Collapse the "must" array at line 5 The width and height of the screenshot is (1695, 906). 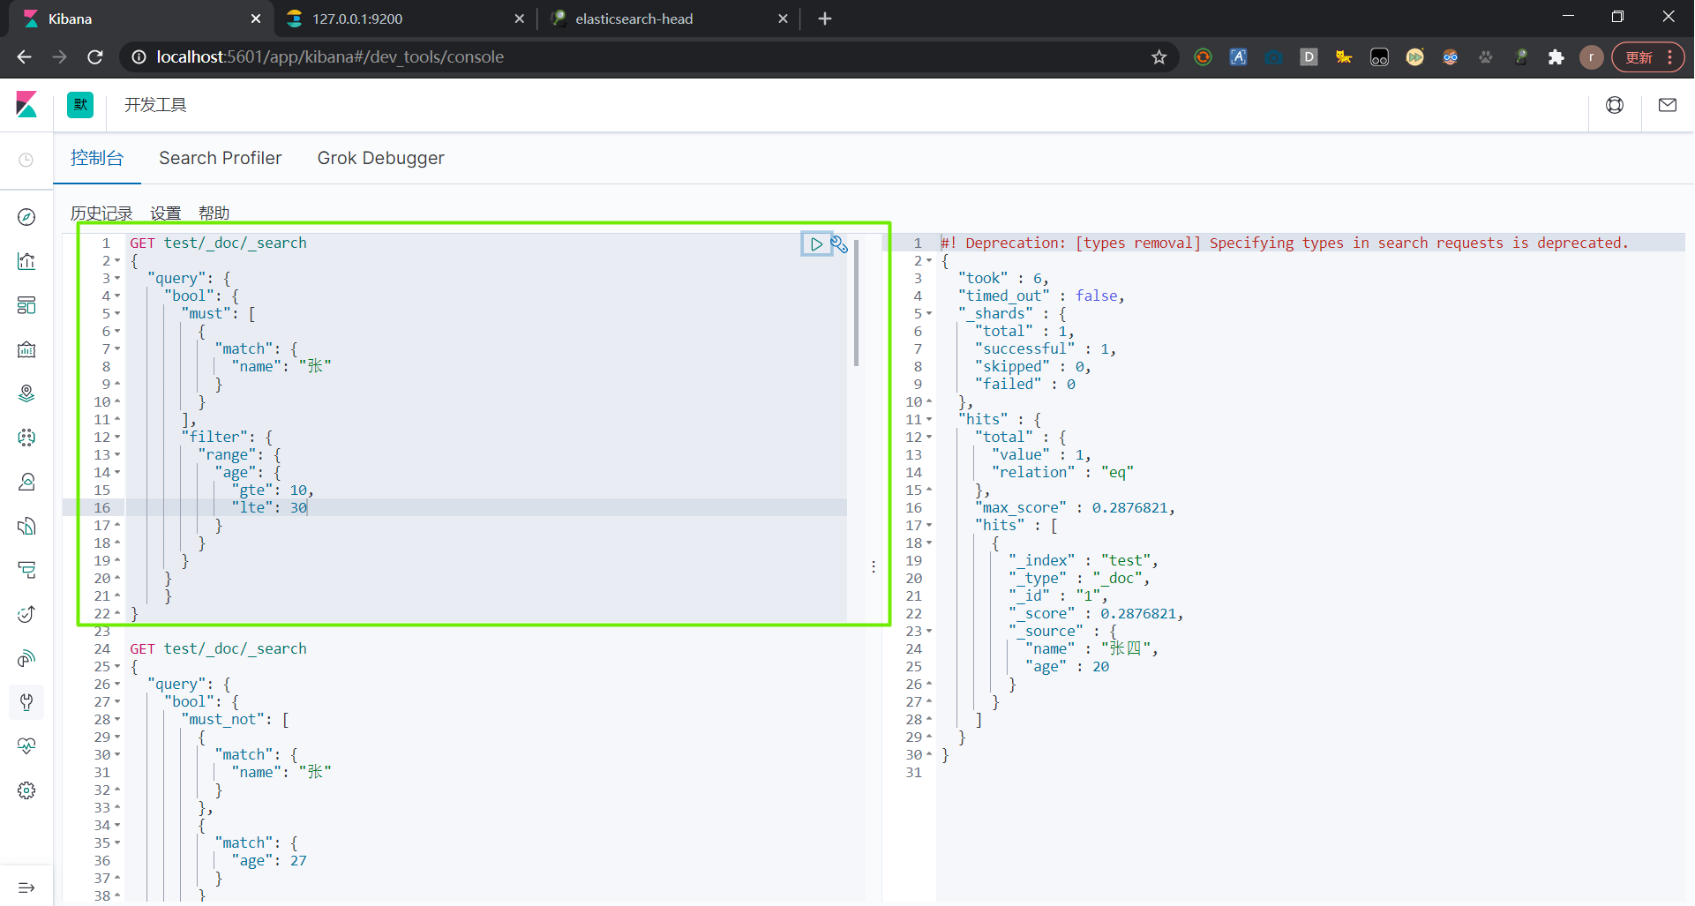pos(117,314)
